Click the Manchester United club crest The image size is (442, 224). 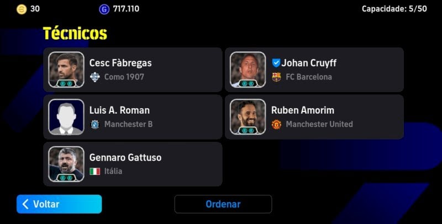[276, 124]
